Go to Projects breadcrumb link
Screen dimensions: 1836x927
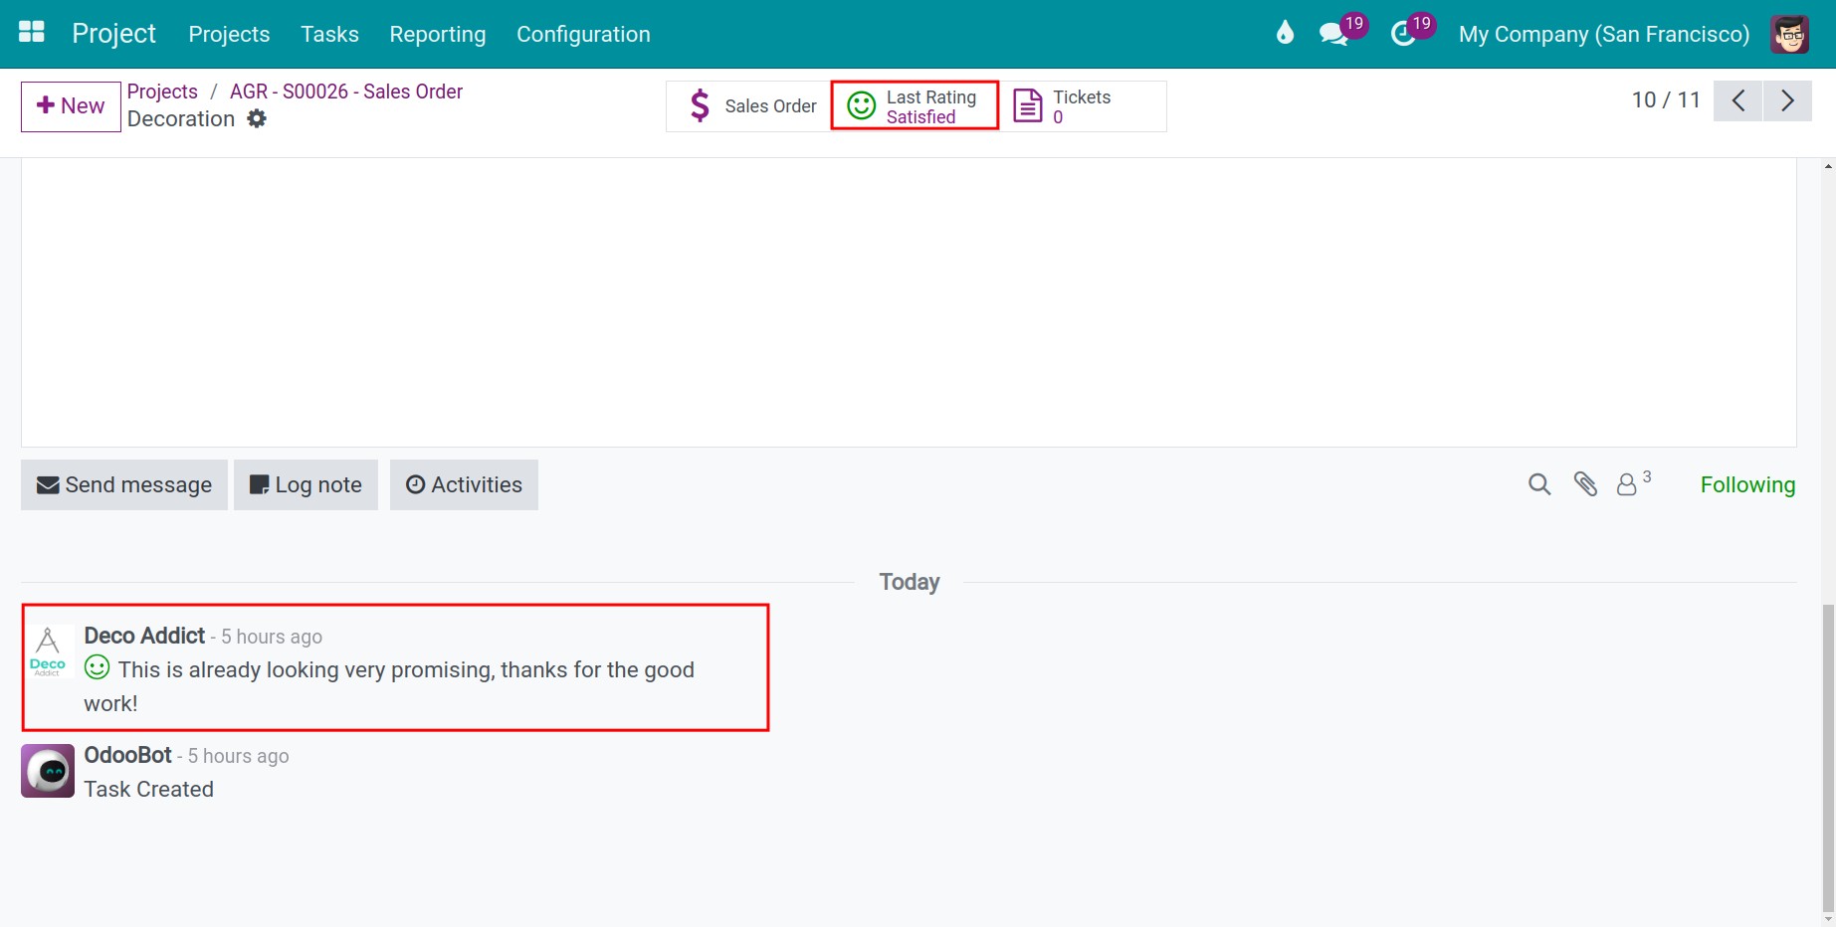(162, 92)
